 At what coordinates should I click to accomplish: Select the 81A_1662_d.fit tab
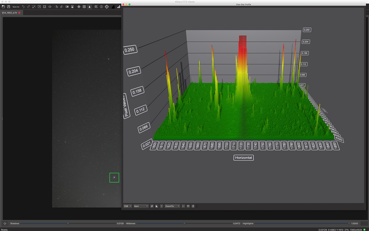[x=10, y=13]
